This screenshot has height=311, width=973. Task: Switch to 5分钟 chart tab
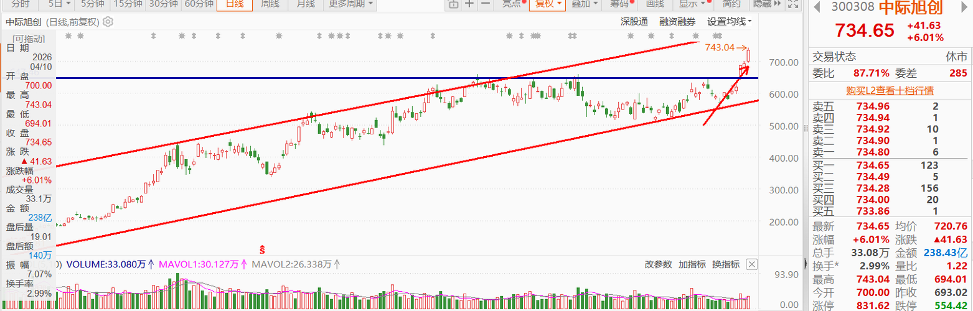[x=92, y=4]
